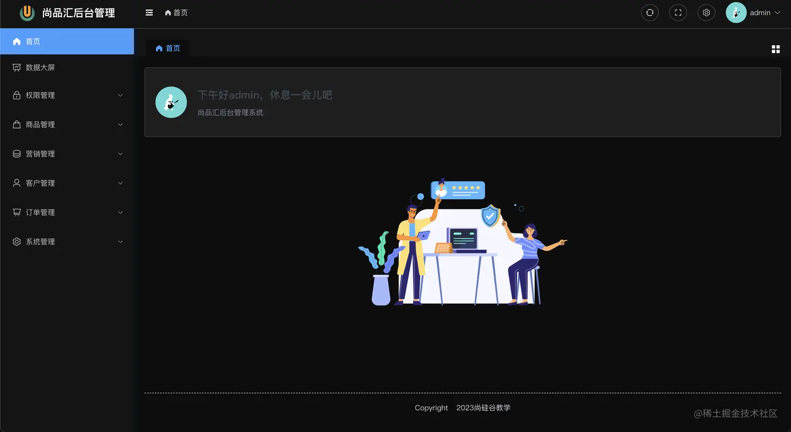Click the 商品管理 bag icon

click(17, 124)
